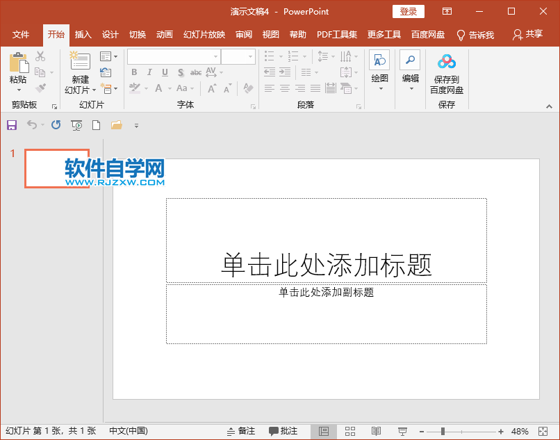Toggle bold formatting in the Font group
560x440 pixels.
134,72
